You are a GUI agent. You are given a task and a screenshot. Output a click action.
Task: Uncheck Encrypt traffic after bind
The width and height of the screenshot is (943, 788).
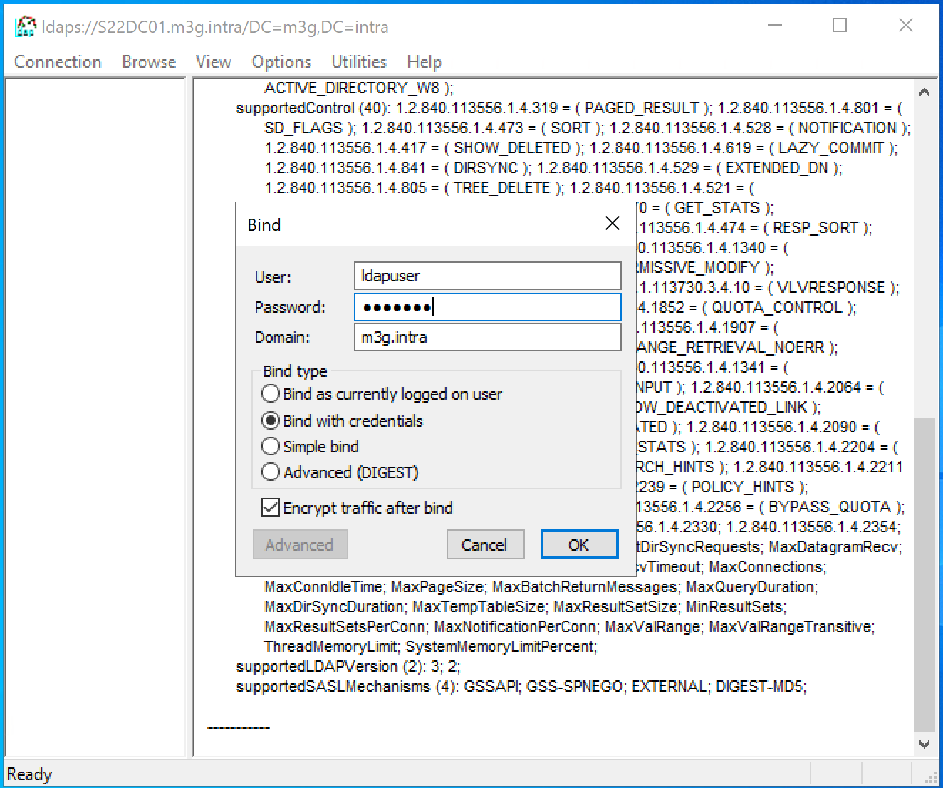point(271,508)
